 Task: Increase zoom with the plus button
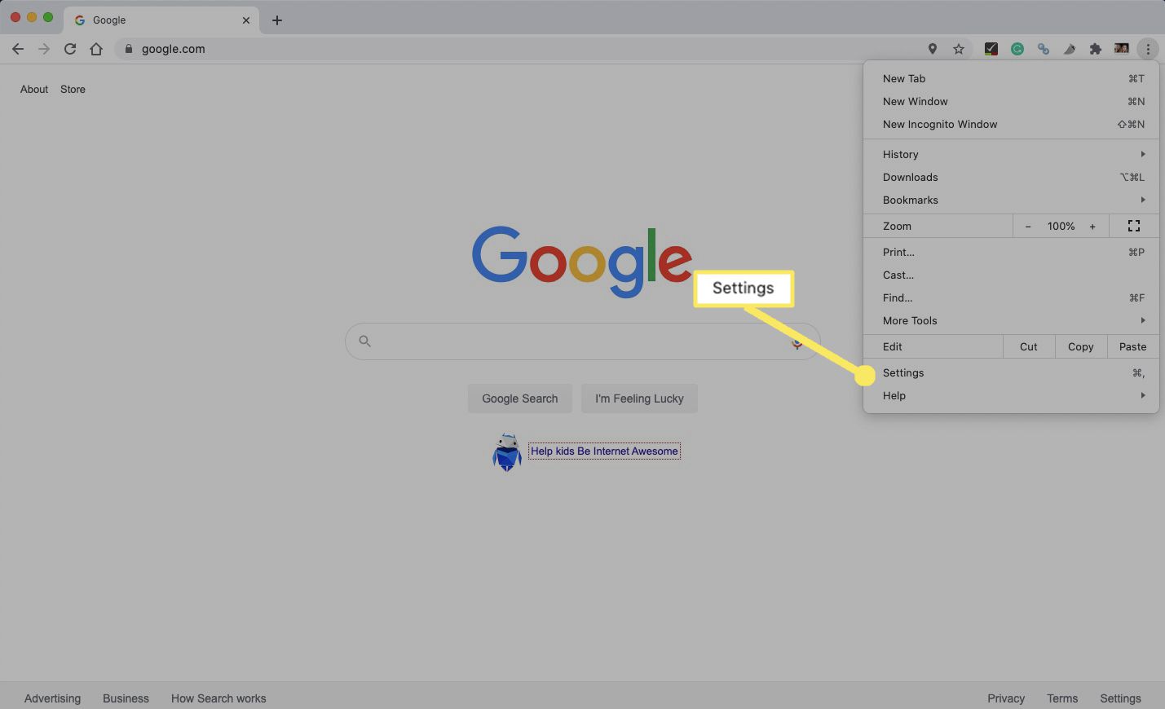(x=1092, y=227)
